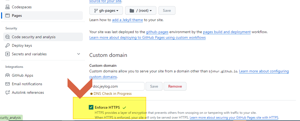Click the red Remove domain button
The height and width of the screenshot is (121, 300).
pos(175,86)
